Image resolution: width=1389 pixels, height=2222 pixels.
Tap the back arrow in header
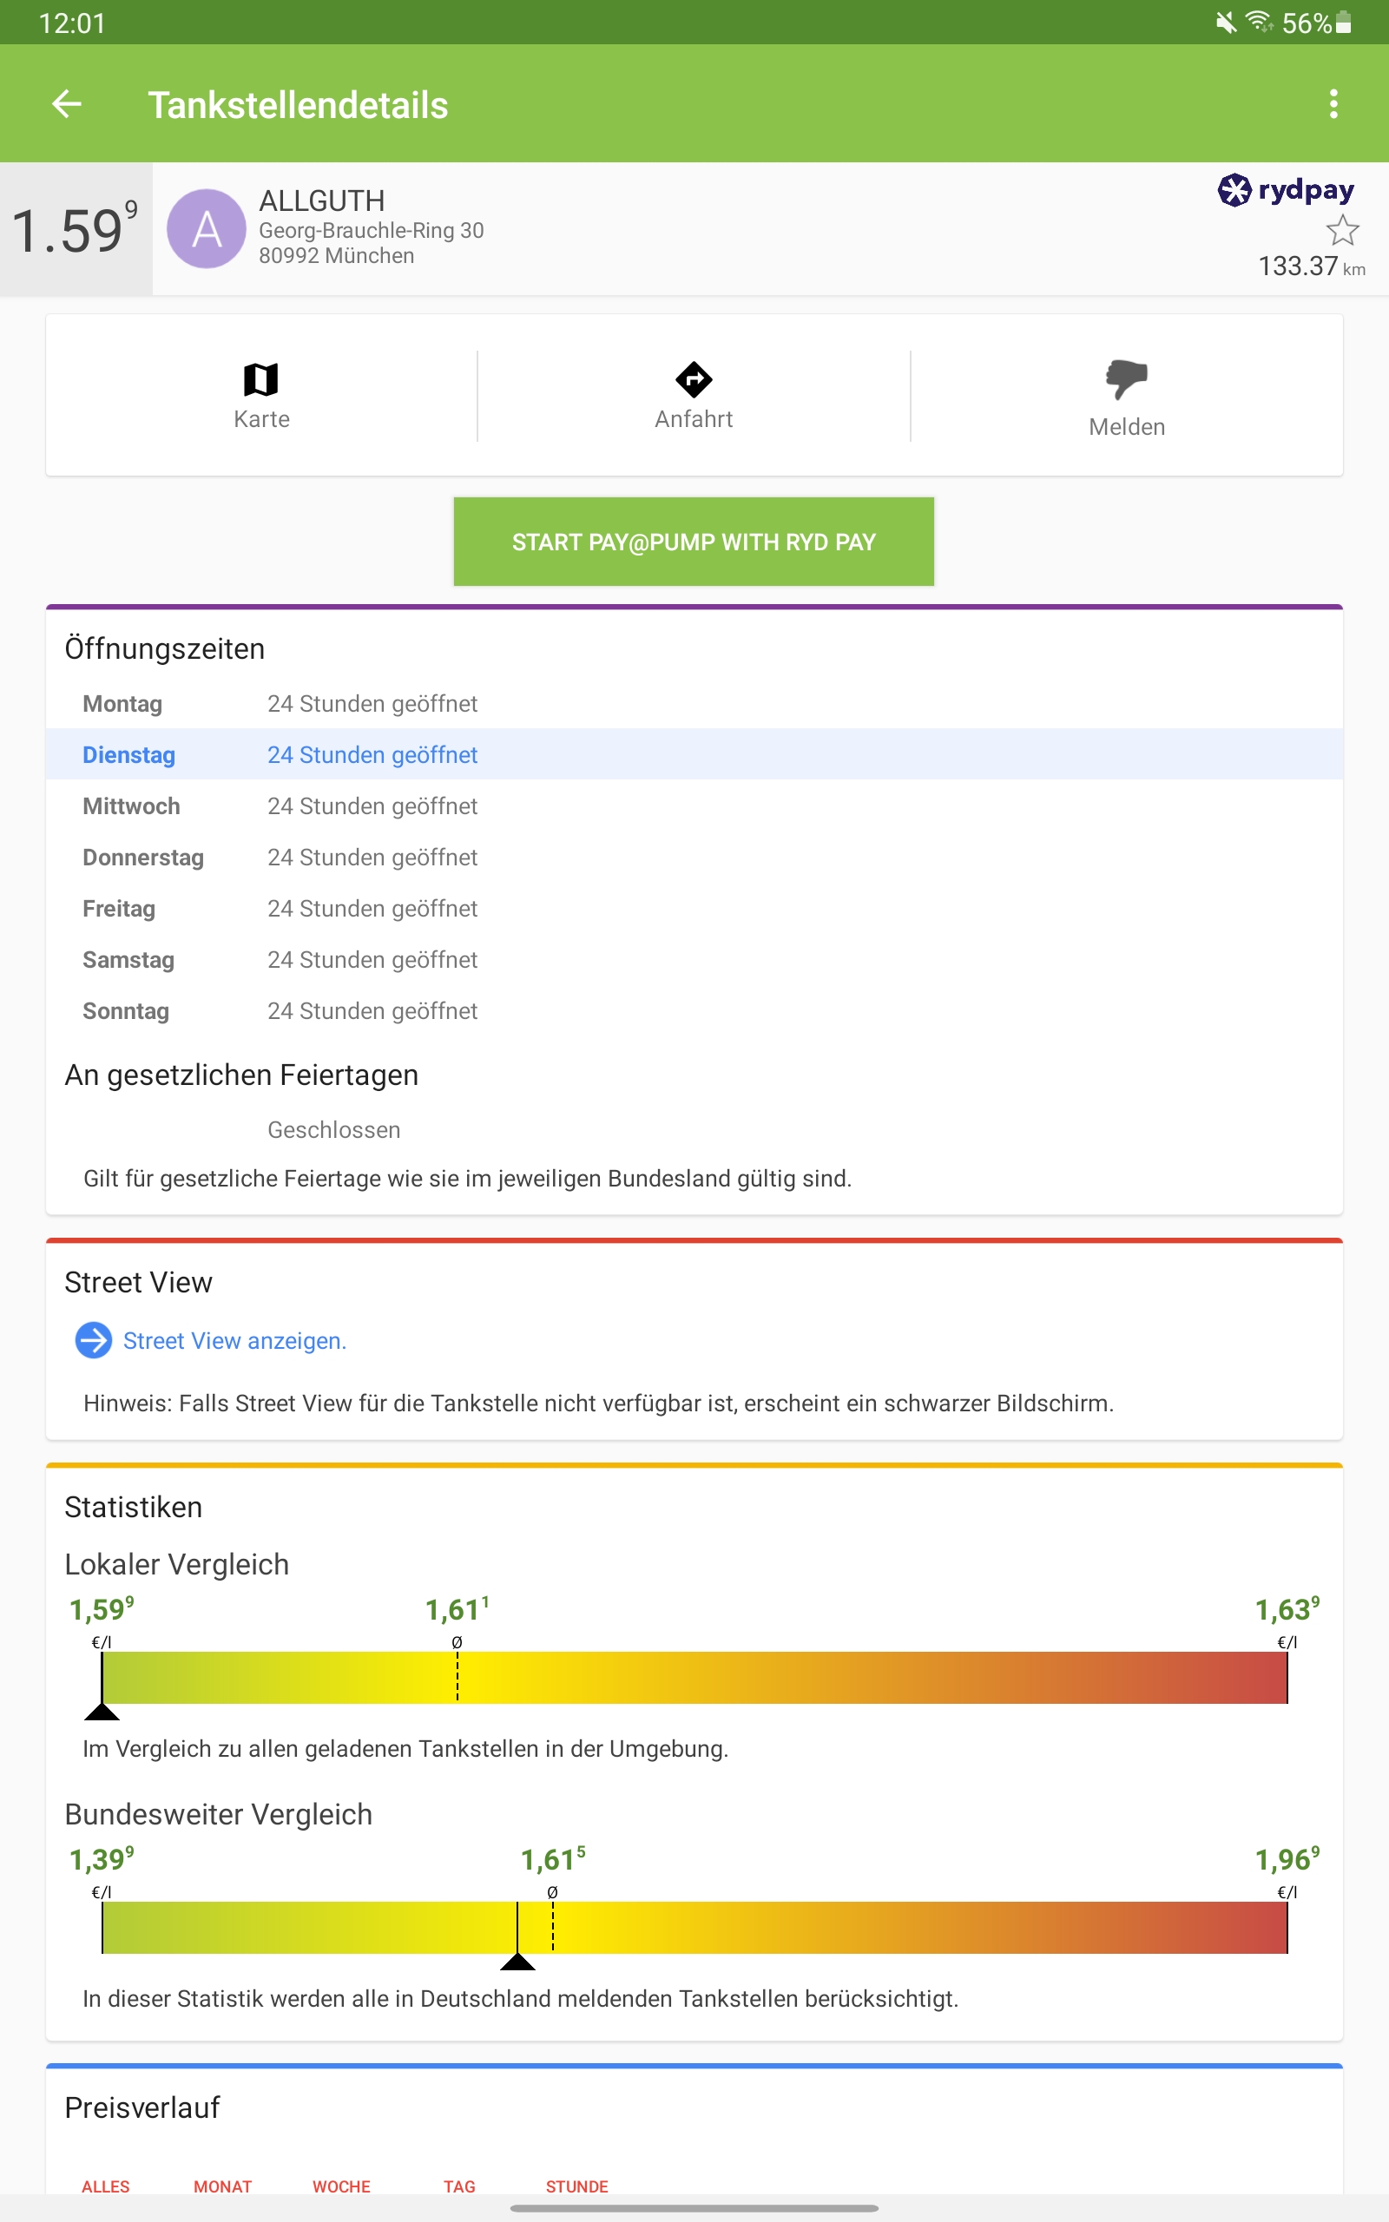(x=66, y=105)
